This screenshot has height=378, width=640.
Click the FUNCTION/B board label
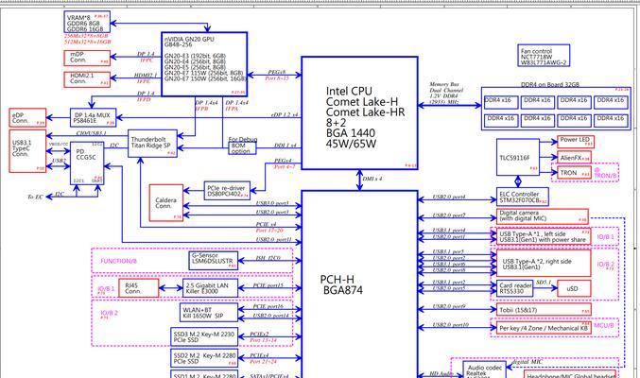pyautogui.click(x=119, y=261)
